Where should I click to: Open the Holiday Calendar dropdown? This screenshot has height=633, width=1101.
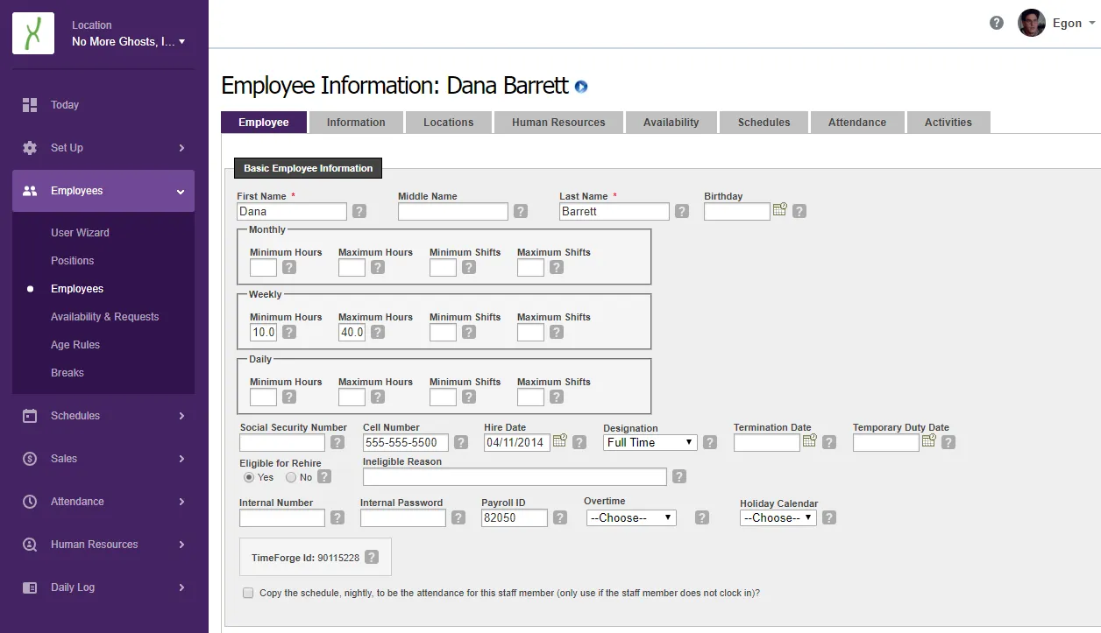click(x=778, y=517)
